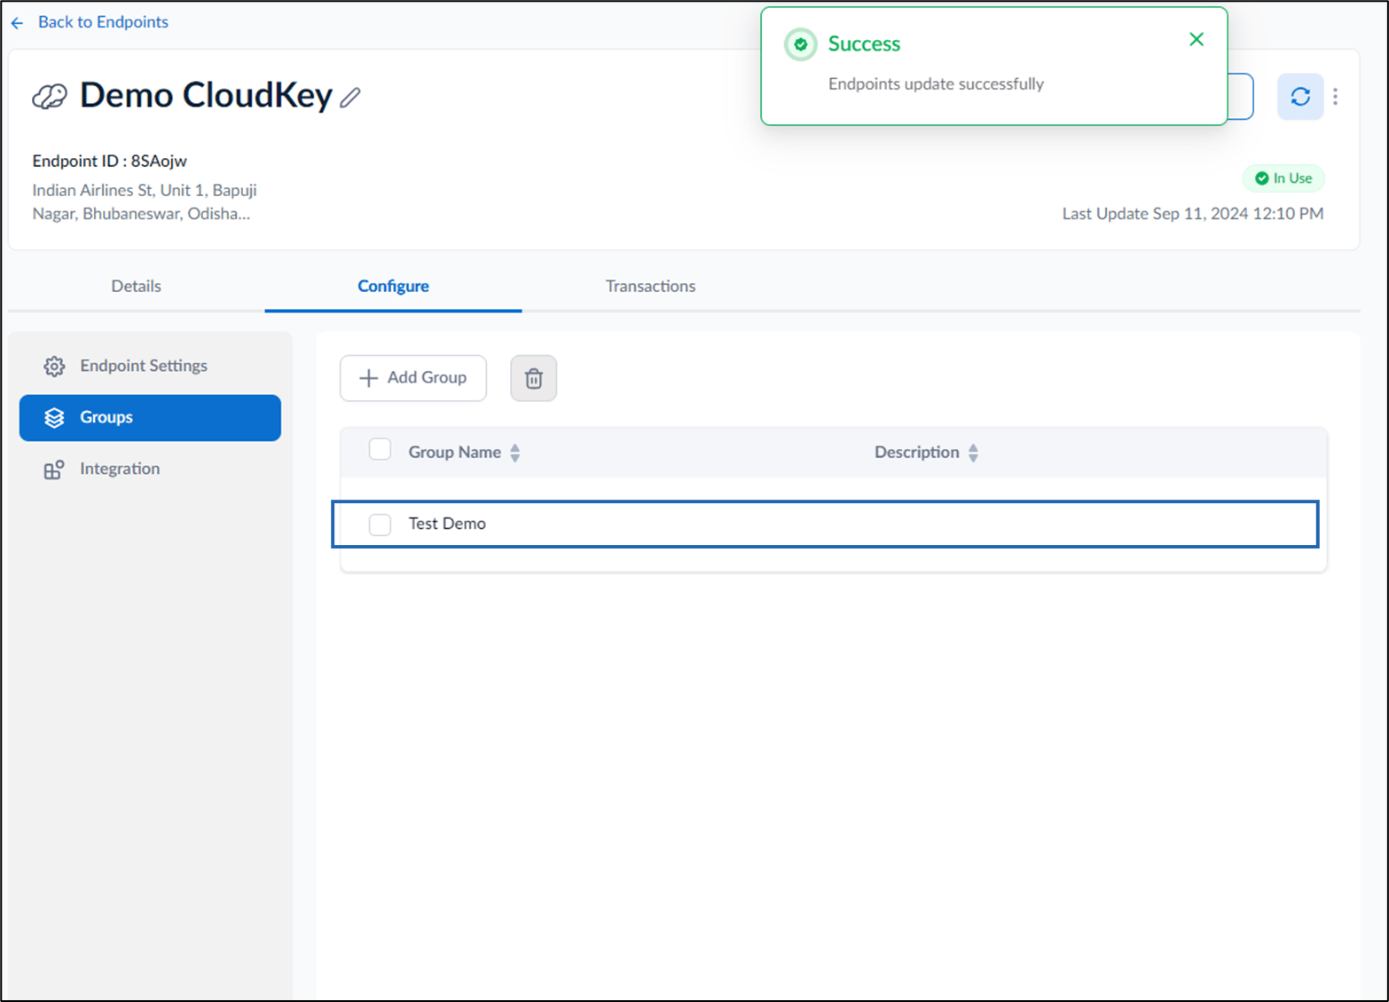Click the Group Name column header
The width and height of the screenshot is (1389, 1002).
(x=454, y=452)
